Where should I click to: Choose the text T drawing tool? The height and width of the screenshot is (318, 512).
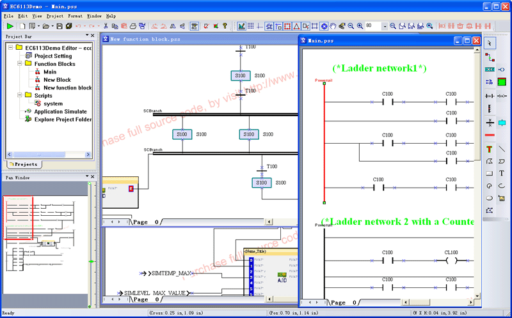tap(501, 173)
